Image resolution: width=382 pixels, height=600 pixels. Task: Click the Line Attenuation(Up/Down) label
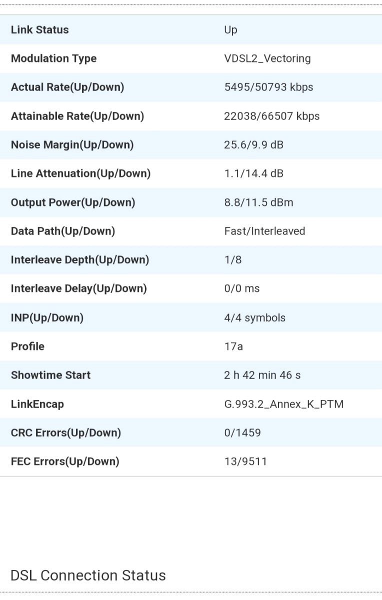[80, 173]
